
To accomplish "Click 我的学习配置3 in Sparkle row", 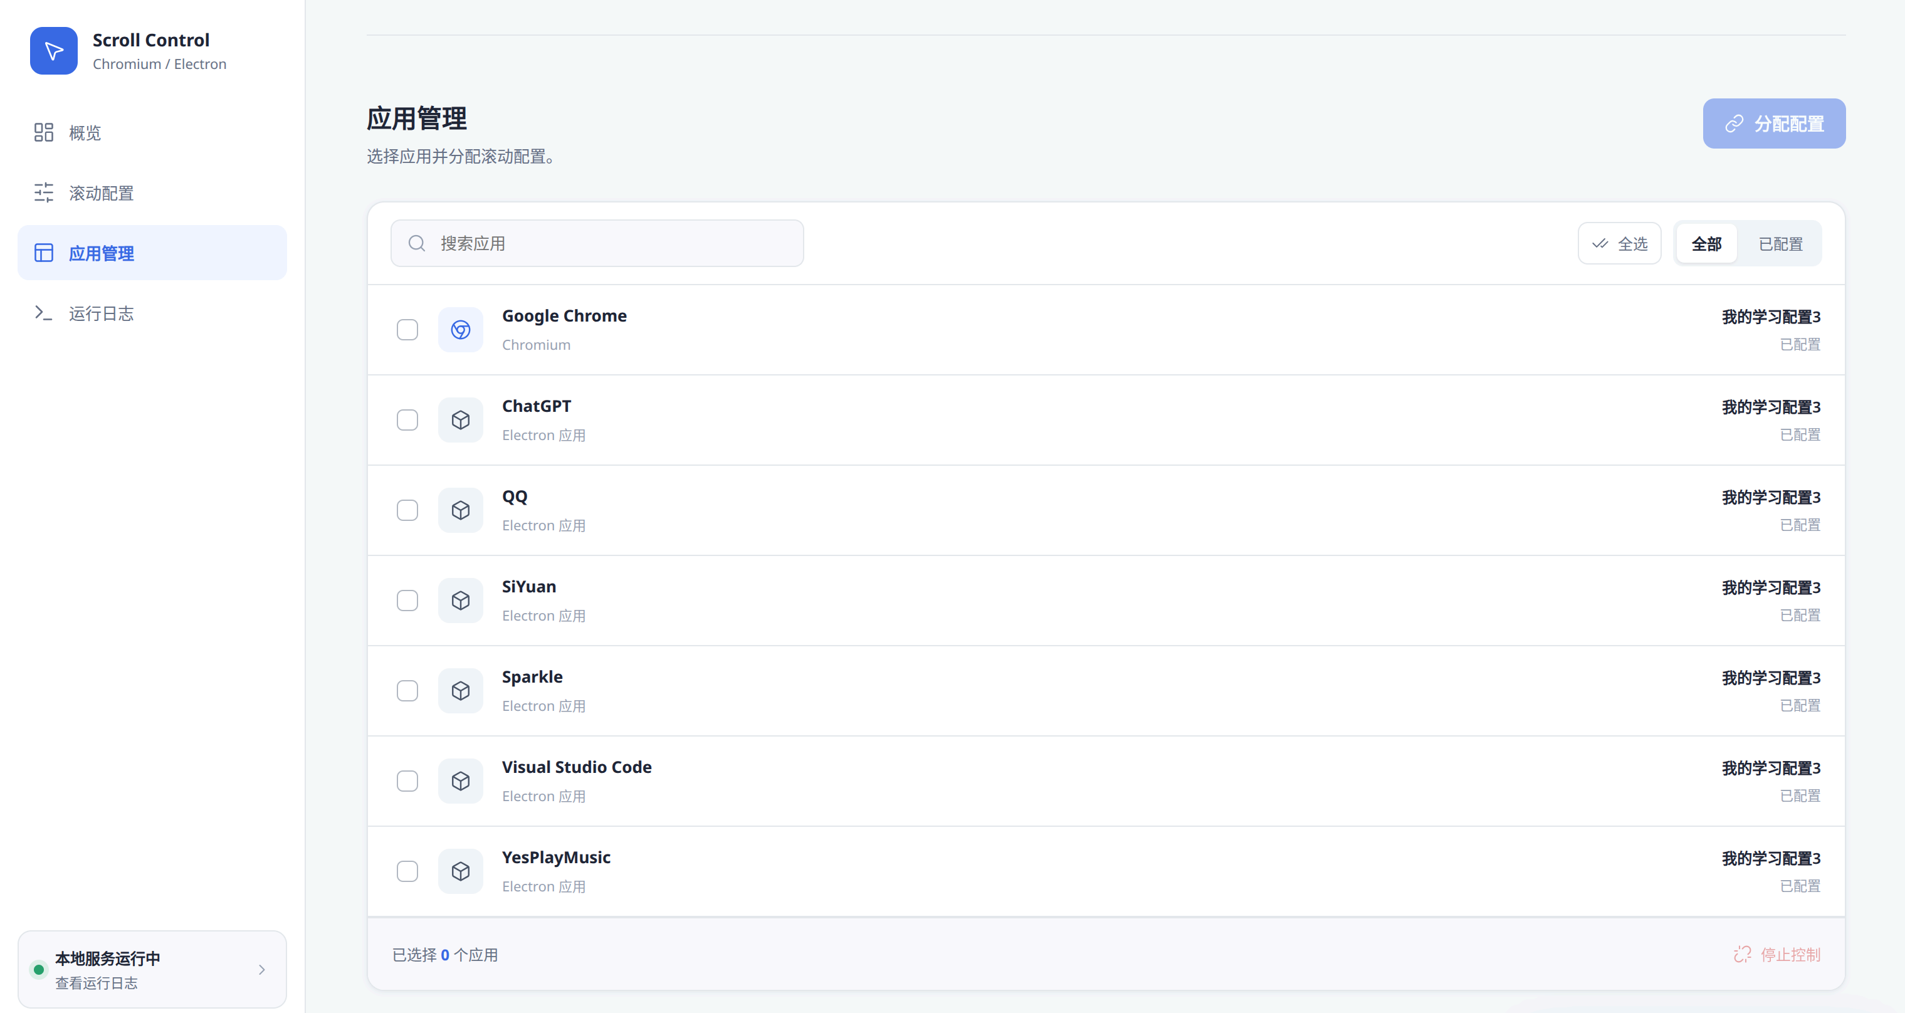I will point(1771,677).
